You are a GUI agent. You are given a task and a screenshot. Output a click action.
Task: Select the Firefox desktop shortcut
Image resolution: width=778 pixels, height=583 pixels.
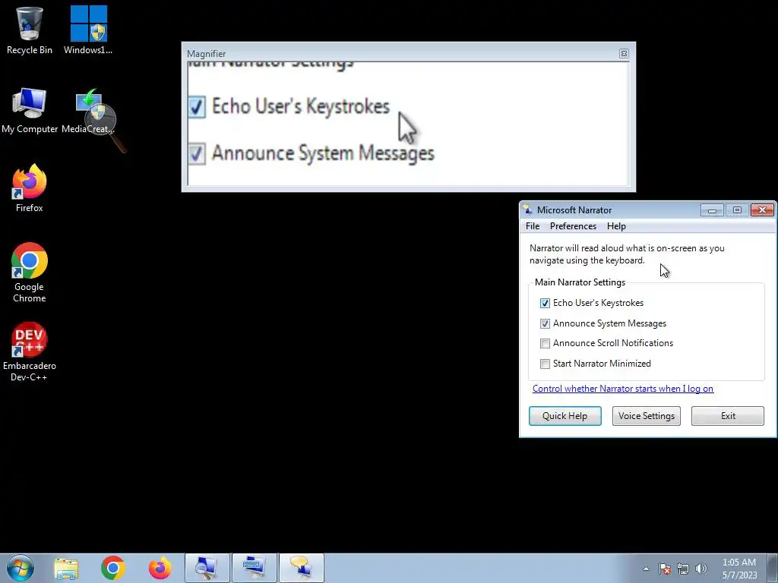[x=30, y=188]
